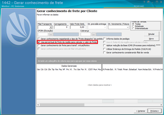Screen dimensions: 164x115
Task: Check 'Gerar conhecimento de frete para transf. virtual/Retira'
Action: (x=39, y=45)
